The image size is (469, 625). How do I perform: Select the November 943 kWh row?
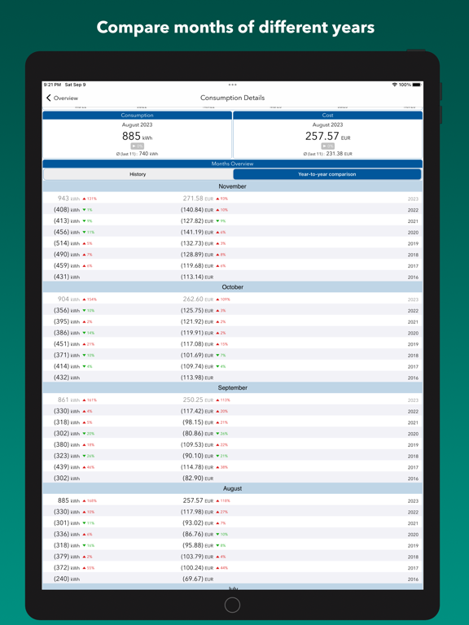coord(233,198)
